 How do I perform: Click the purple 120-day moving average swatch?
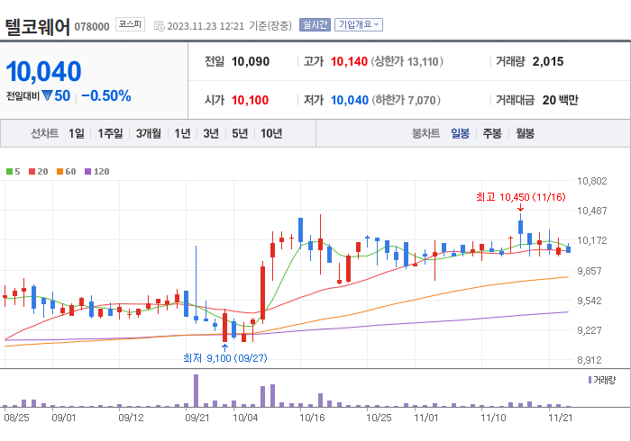coord(87,172)
